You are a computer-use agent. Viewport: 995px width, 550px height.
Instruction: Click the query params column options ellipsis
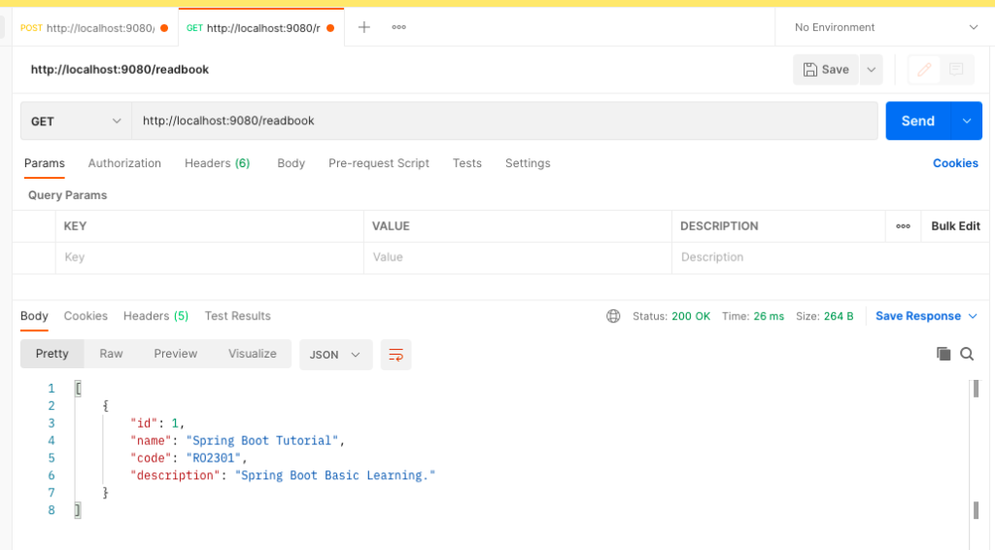point(903,226)
